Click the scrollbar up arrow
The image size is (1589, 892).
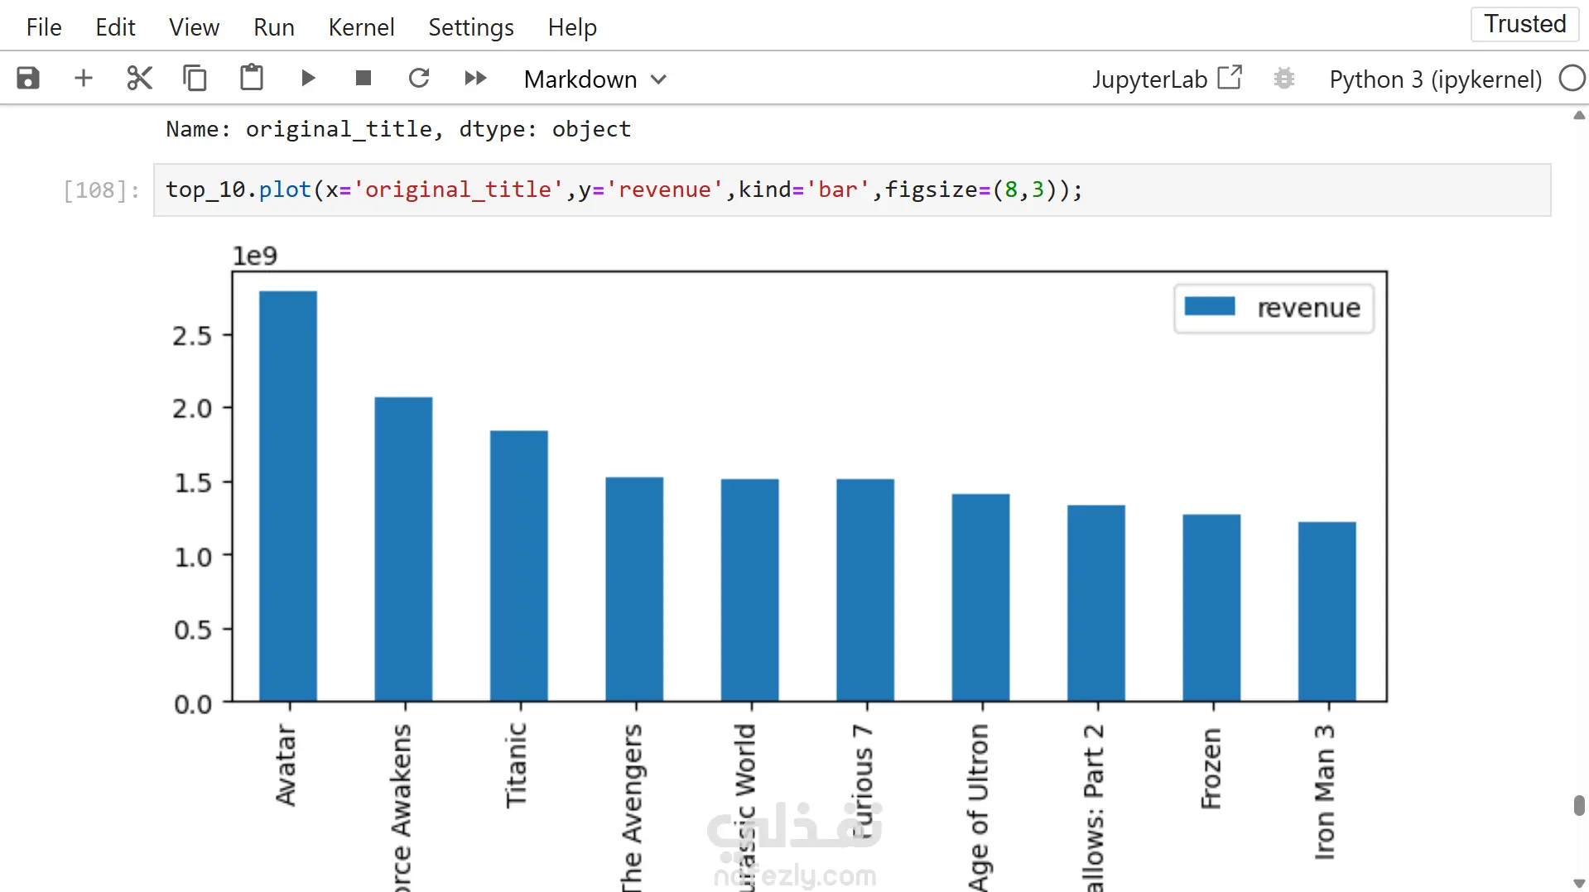(x=1579, y=116)
